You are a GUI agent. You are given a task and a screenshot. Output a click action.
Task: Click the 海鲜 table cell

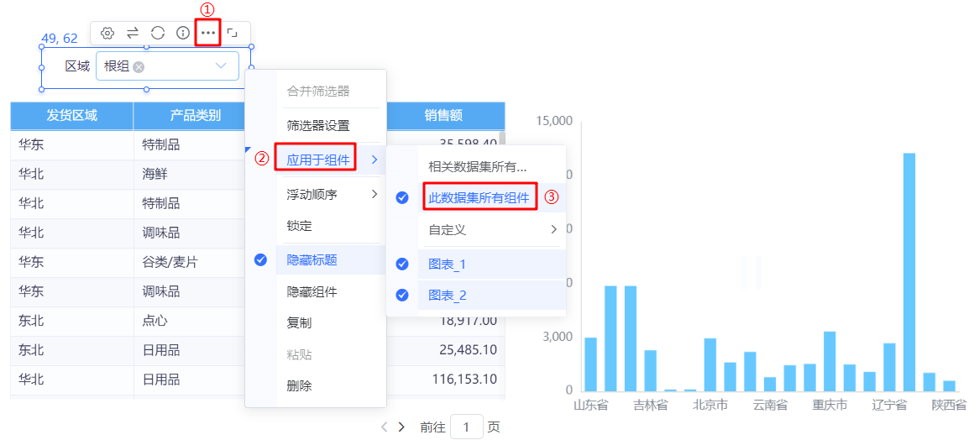tap(154, 175)
